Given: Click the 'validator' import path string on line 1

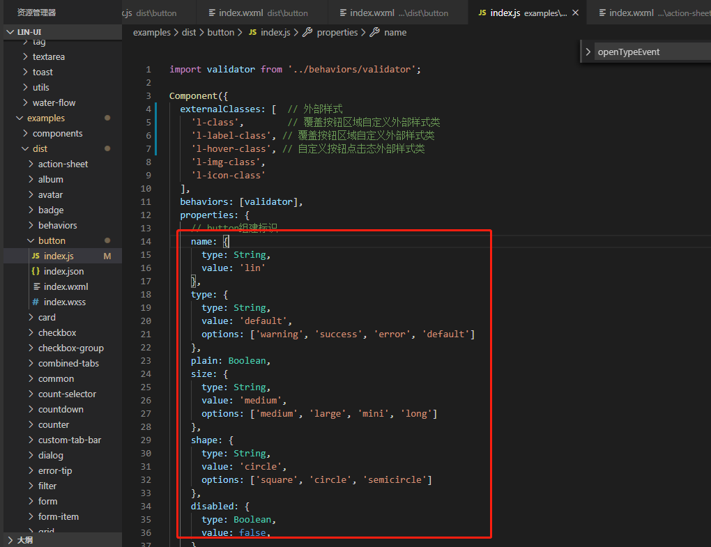Looking at the screenshot, I should tap(352, 70).
